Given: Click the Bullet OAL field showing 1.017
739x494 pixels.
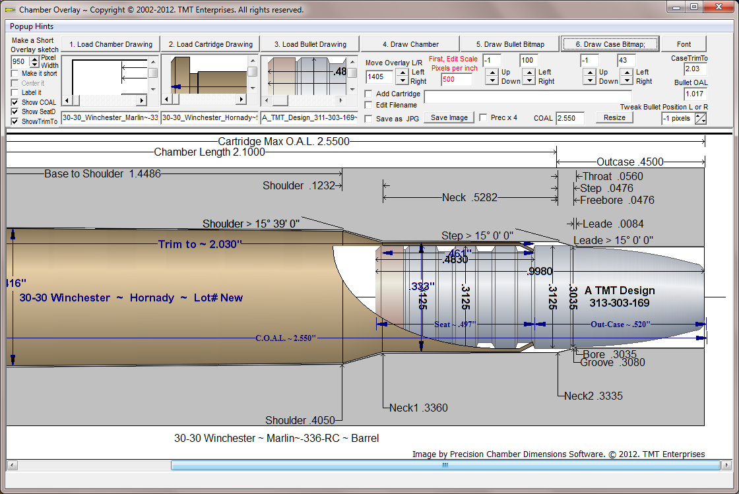Looking at the screenshot, I should click(695, 94).
